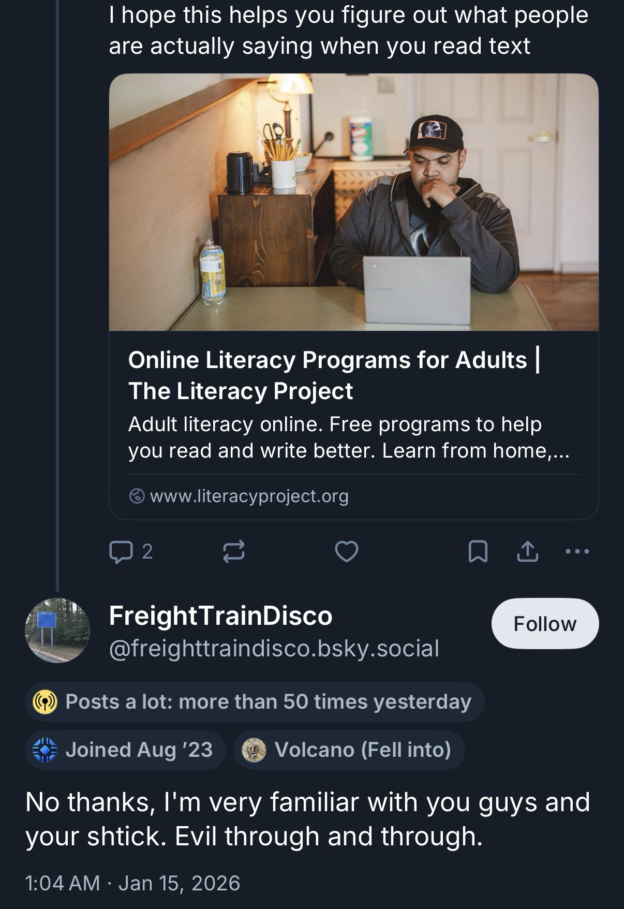Click the 'Volcano (Fell into)' badge
Viewport: 624px width, 909px height.
pyautogui.click(x=349, y=750)
